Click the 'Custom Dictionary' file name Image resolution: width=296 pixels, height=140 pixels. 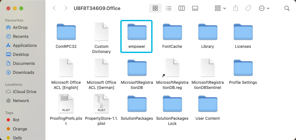102,49
